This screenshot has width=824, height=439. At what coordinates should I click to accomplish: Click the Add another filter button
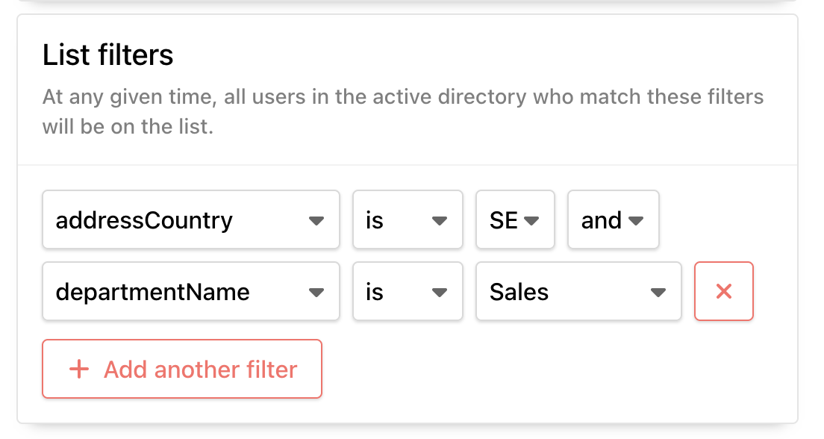point(182,369)
